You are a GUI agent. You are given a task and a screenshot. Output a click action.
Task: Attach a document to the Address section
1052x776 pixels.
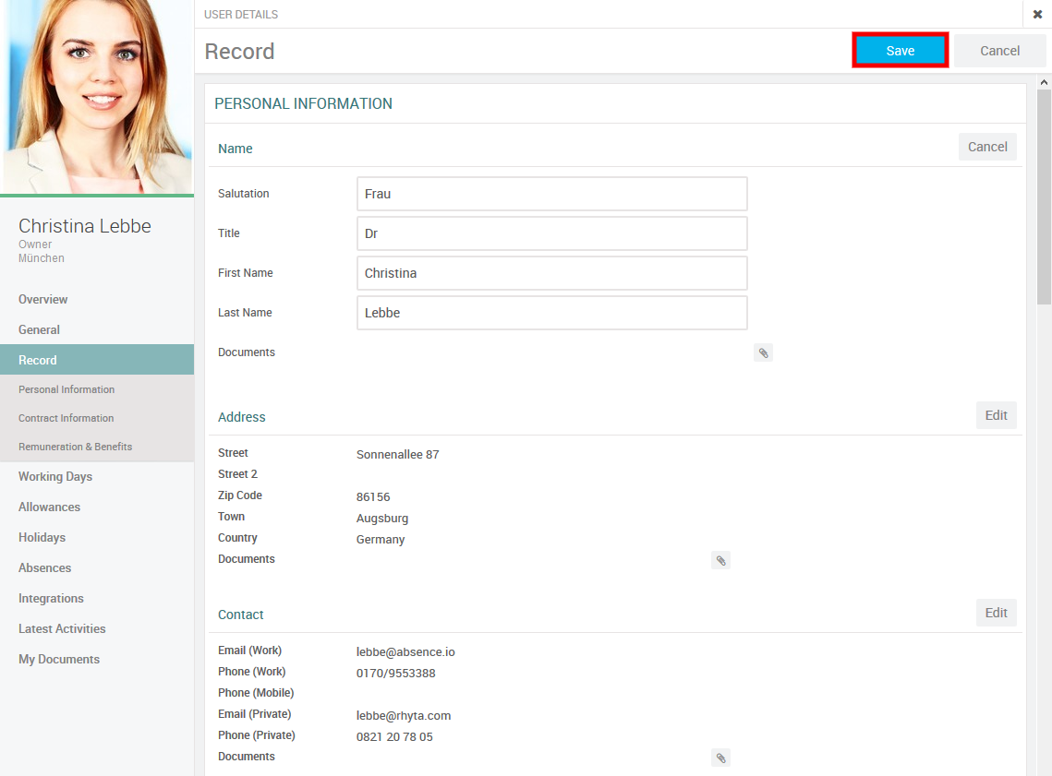[720, 560]
